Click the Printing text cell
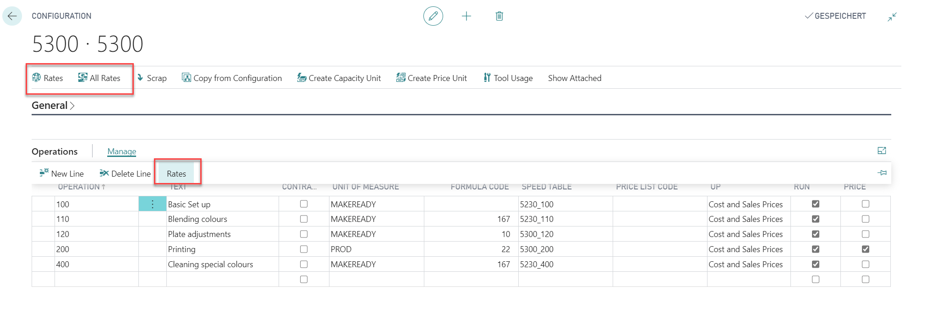This screenshot has width=927, height=318. pyautogui.click(x=223, y=249)
